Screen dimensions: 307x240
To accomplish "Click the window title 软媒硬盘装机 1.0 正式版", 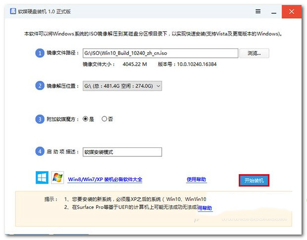I will (44, 11).
